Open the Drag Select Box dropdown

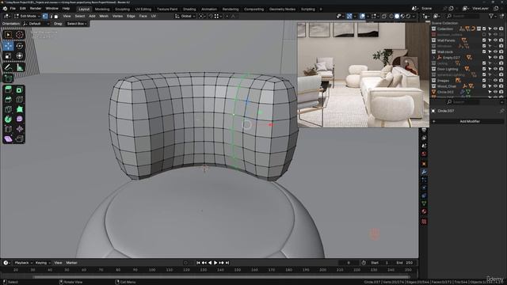point(77,24)
